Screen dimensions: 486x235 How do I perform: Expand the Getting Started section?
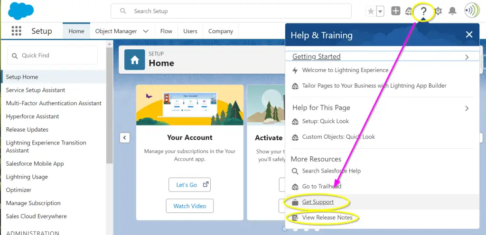coord(467,57)
